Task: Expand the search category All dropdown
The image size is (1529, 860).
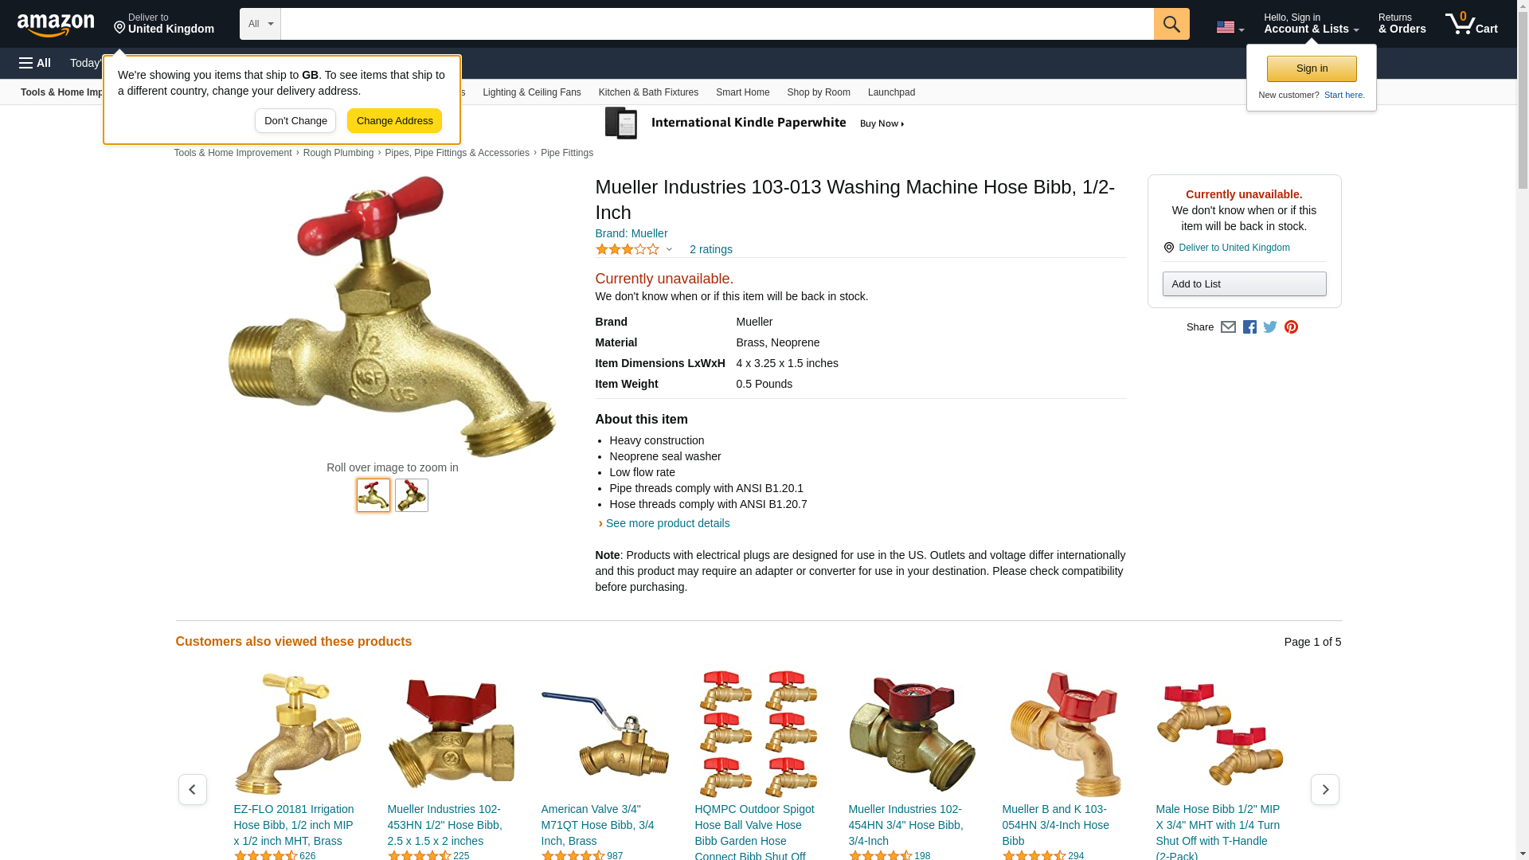Action: 260,24
